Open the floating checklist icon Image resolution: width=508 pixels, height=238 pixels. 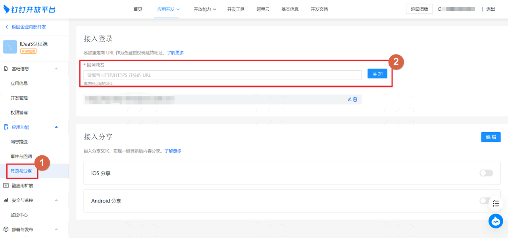pos(496,203)
